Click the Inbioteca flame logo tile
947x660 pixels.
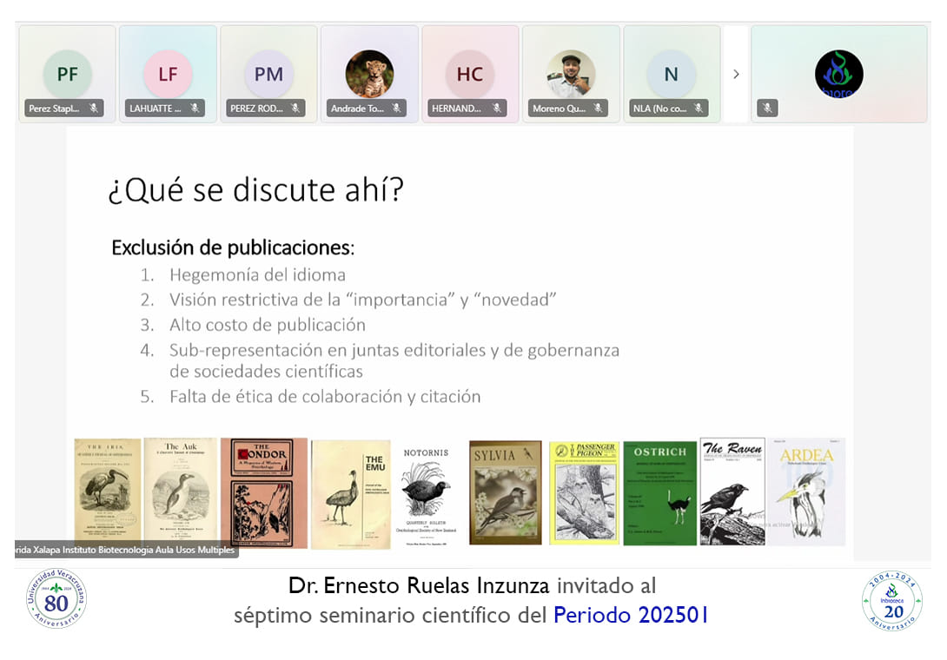pyautogui.click(x=838, y=74)
